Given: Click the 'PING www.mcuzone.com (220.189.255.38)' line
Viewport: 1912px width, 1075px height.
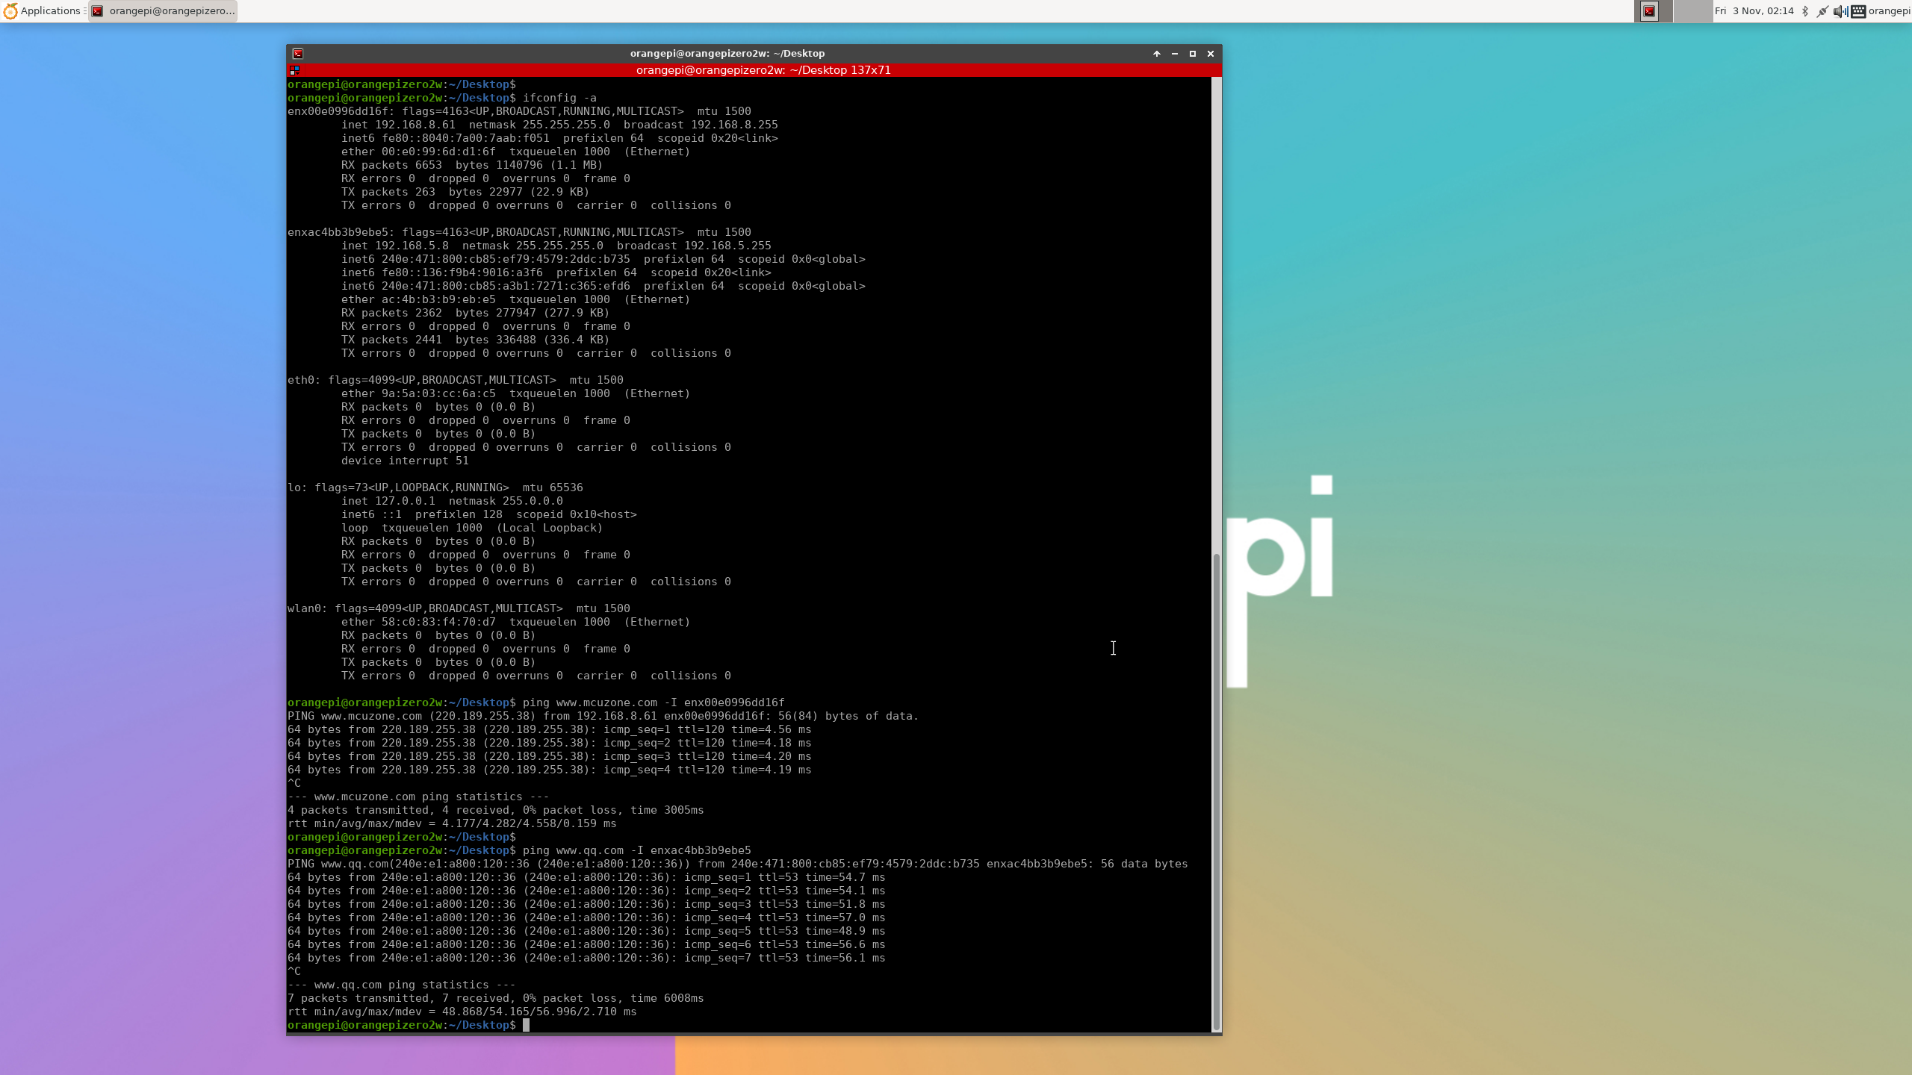Looking at the screenshot, I should pyautogui.click(x=603, y=716).
